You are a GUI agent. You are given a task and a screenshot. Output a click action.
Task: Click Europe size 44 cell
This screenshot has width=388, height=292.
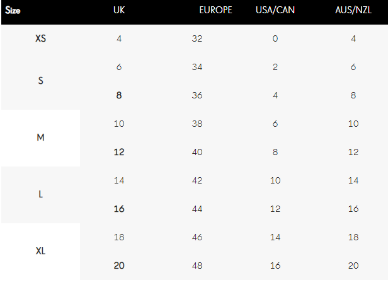pyautogui.click(x=197, y=209)
